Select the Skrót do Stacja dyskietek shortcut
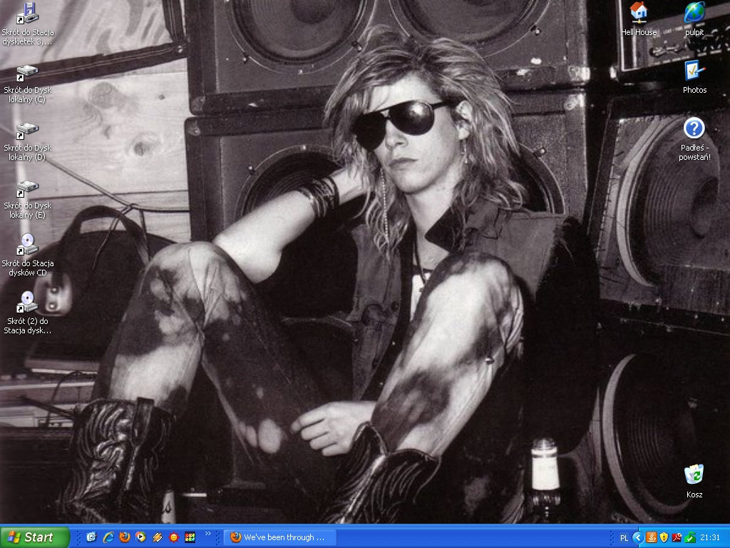Viewport: 730px width, 548px height. [x=28, y=24]
